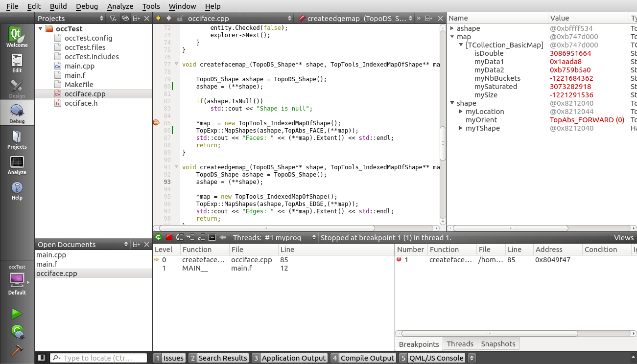
Task: Close the Projects side pane
Action: (147, 18)
